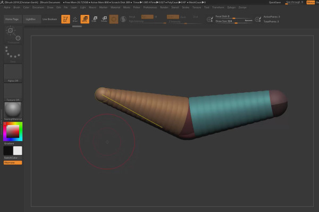Select the Scale transpose tool

95,19
